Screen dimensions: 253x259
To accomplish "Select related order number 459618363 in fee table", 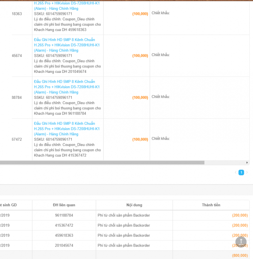I will 64,235.
